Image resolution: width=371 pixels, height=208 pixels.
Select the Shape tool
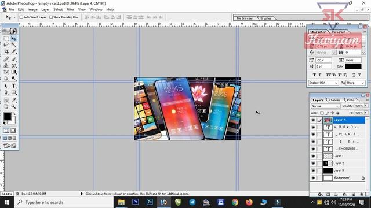[14, 92]
